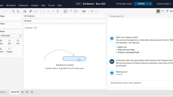Expand the Automatic mark type dropdown
Viewport: 173px width, 97px height.
tap(11, 36)
